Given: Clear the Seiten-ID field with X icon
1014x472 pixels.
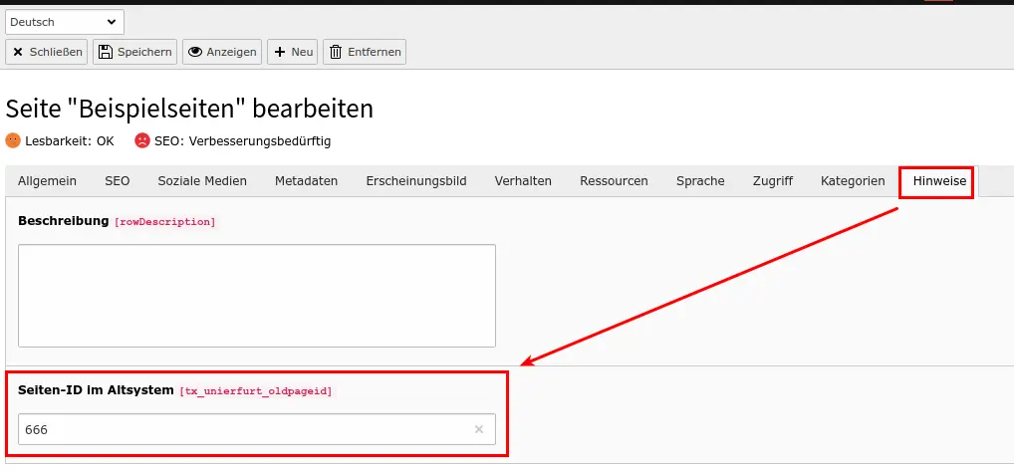Looking at the screenshot, I should [x=478, y=429].
